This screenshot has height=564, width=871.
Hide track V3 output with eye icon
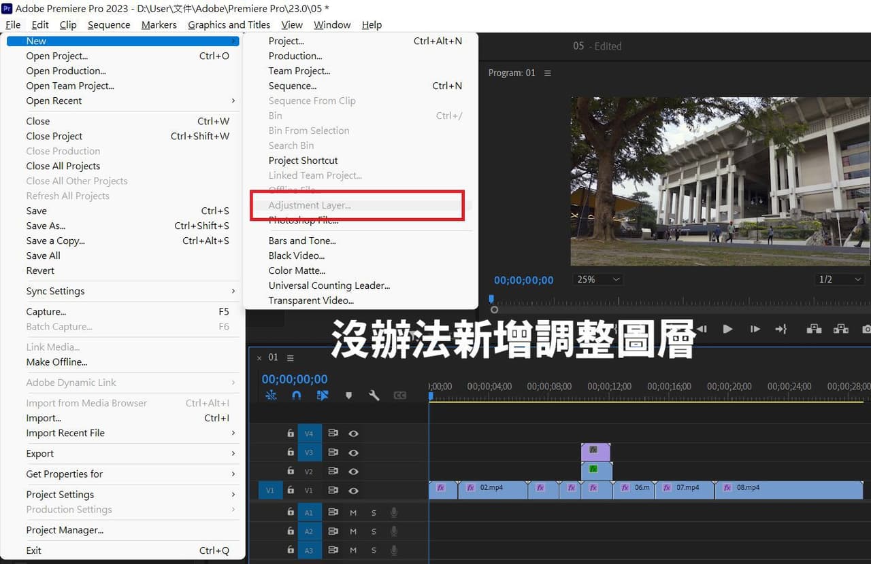pos(354,452)
